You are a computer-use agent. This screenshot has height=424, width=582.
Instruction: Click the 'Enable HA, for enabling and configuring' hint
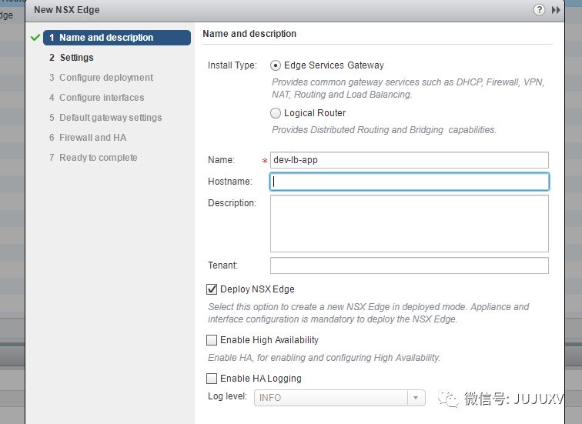pos(324,358)
